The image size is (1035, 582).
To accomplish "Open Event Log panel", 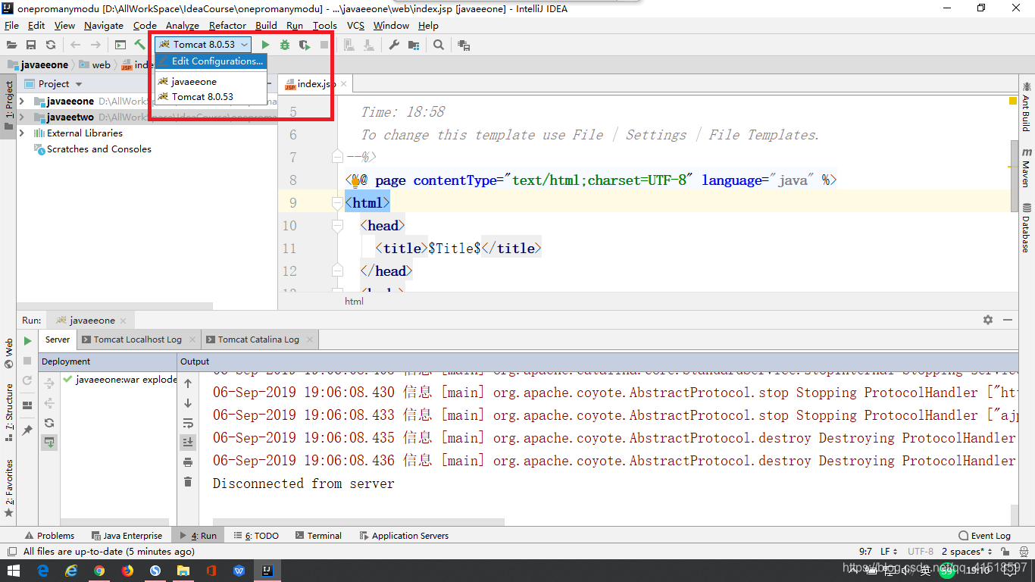I will click(x=984, y=535).
